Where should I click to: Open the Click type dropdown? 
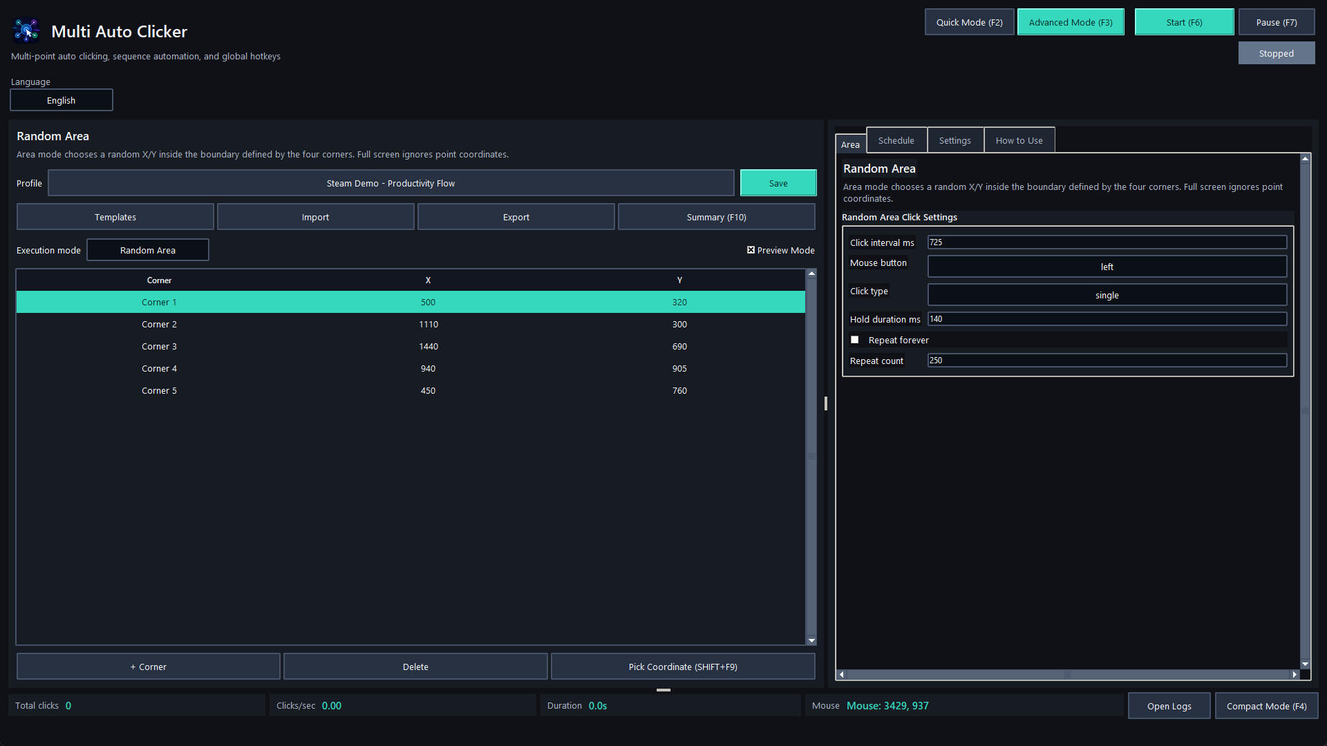click(x=1107, y=295)
